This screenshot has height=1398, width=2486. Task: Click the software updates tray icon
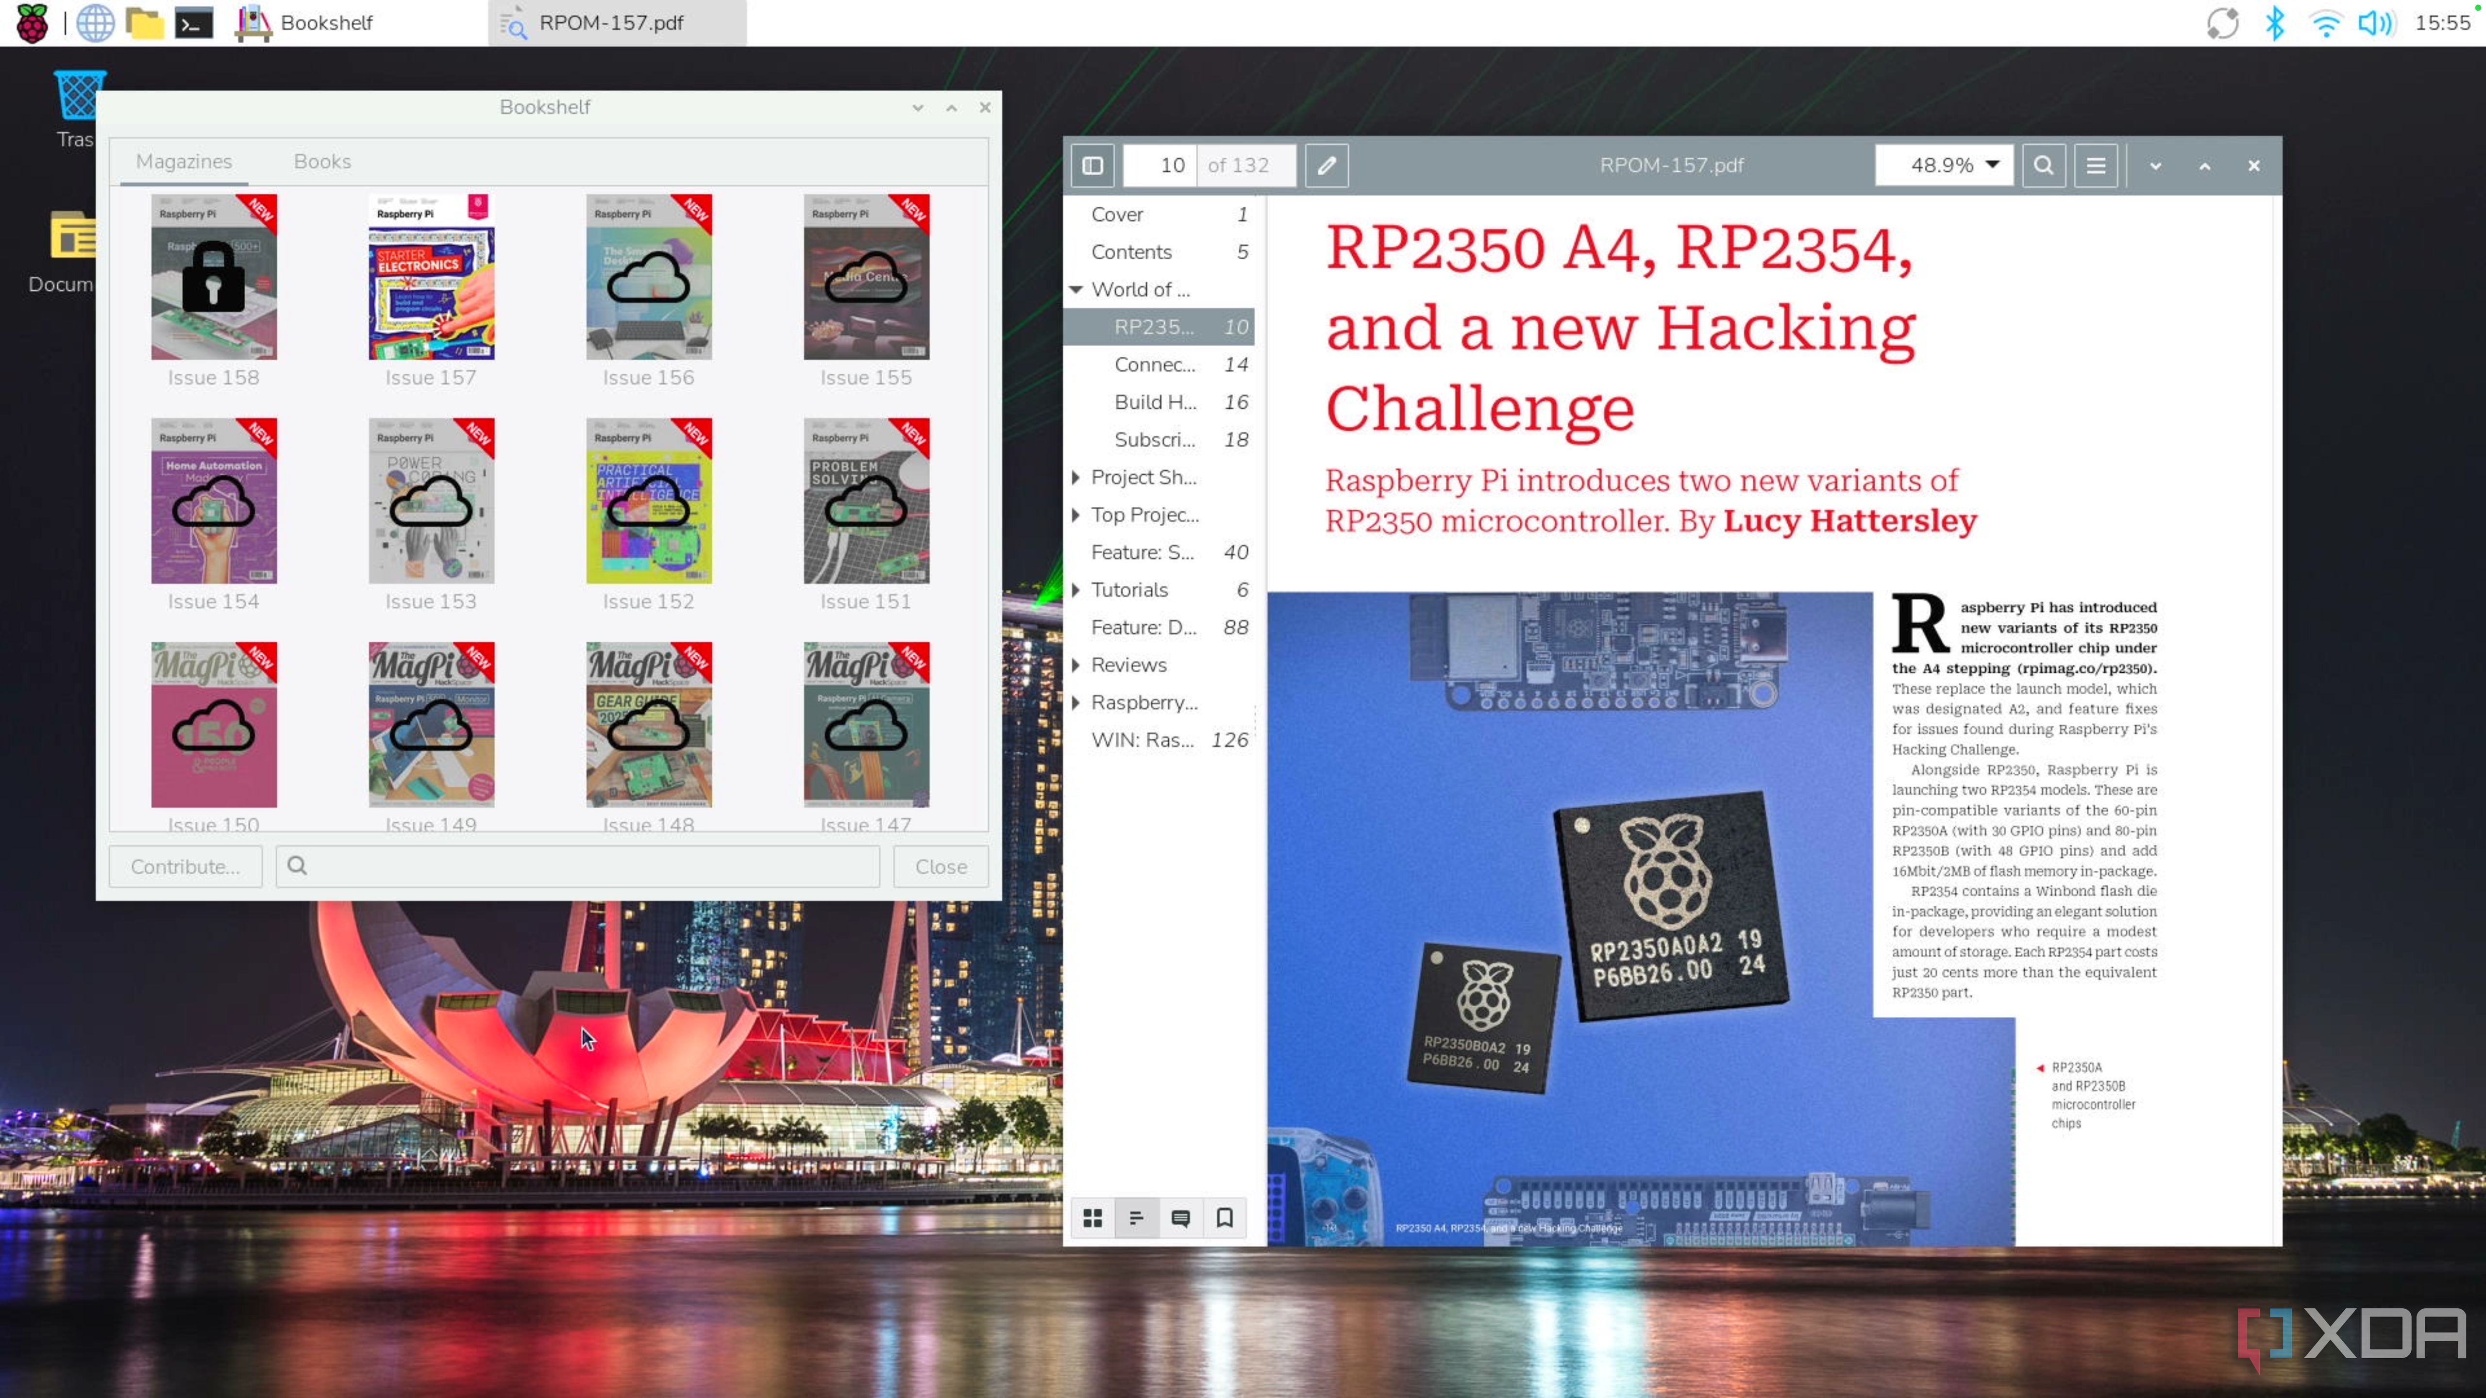pos(2222,22)
